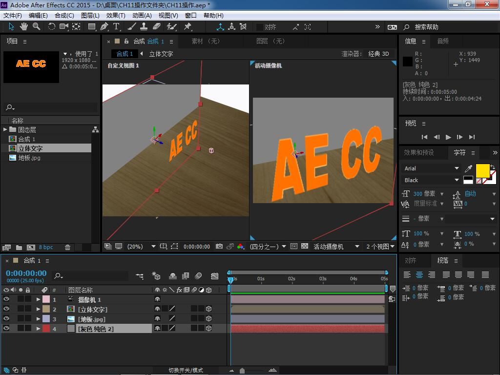Open the 合成(C) menu

click(x=64, y=15)
